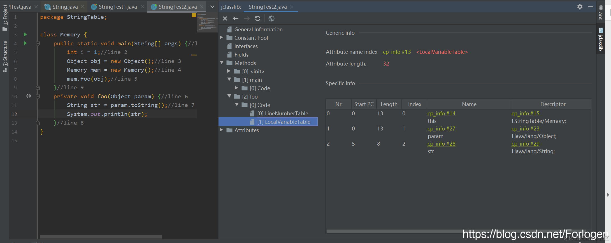
Task: Fold main method with gutter fold marker line 4
Action: 38,43
